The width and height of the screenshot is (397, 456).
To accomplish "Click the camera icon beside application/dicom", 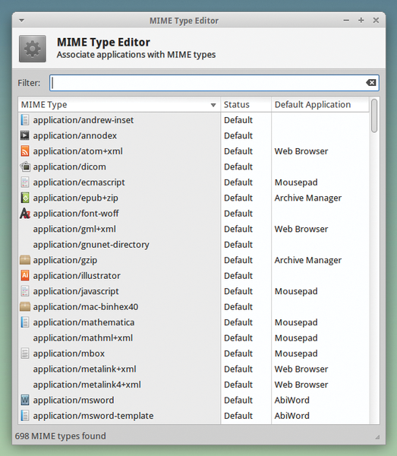I will tap(25, 166).
